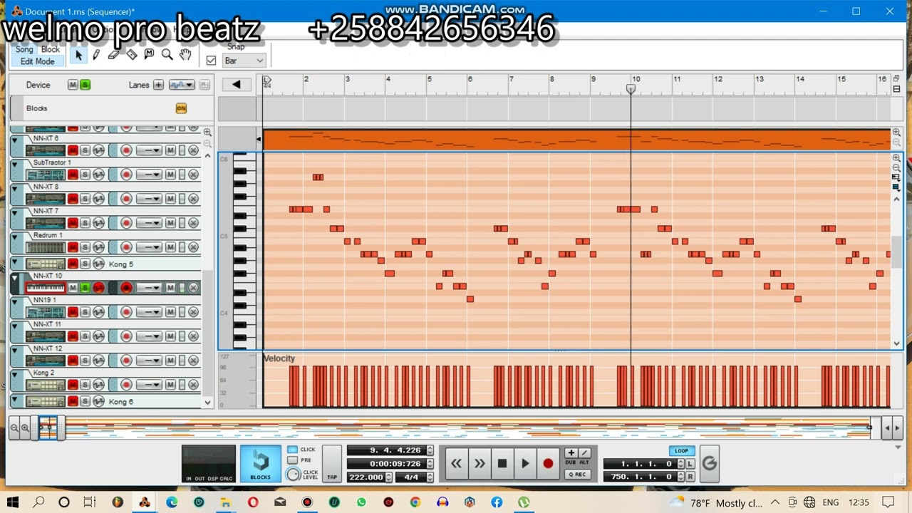
Task: Click the Redrum 1 device icon
Action: point(46,247)
